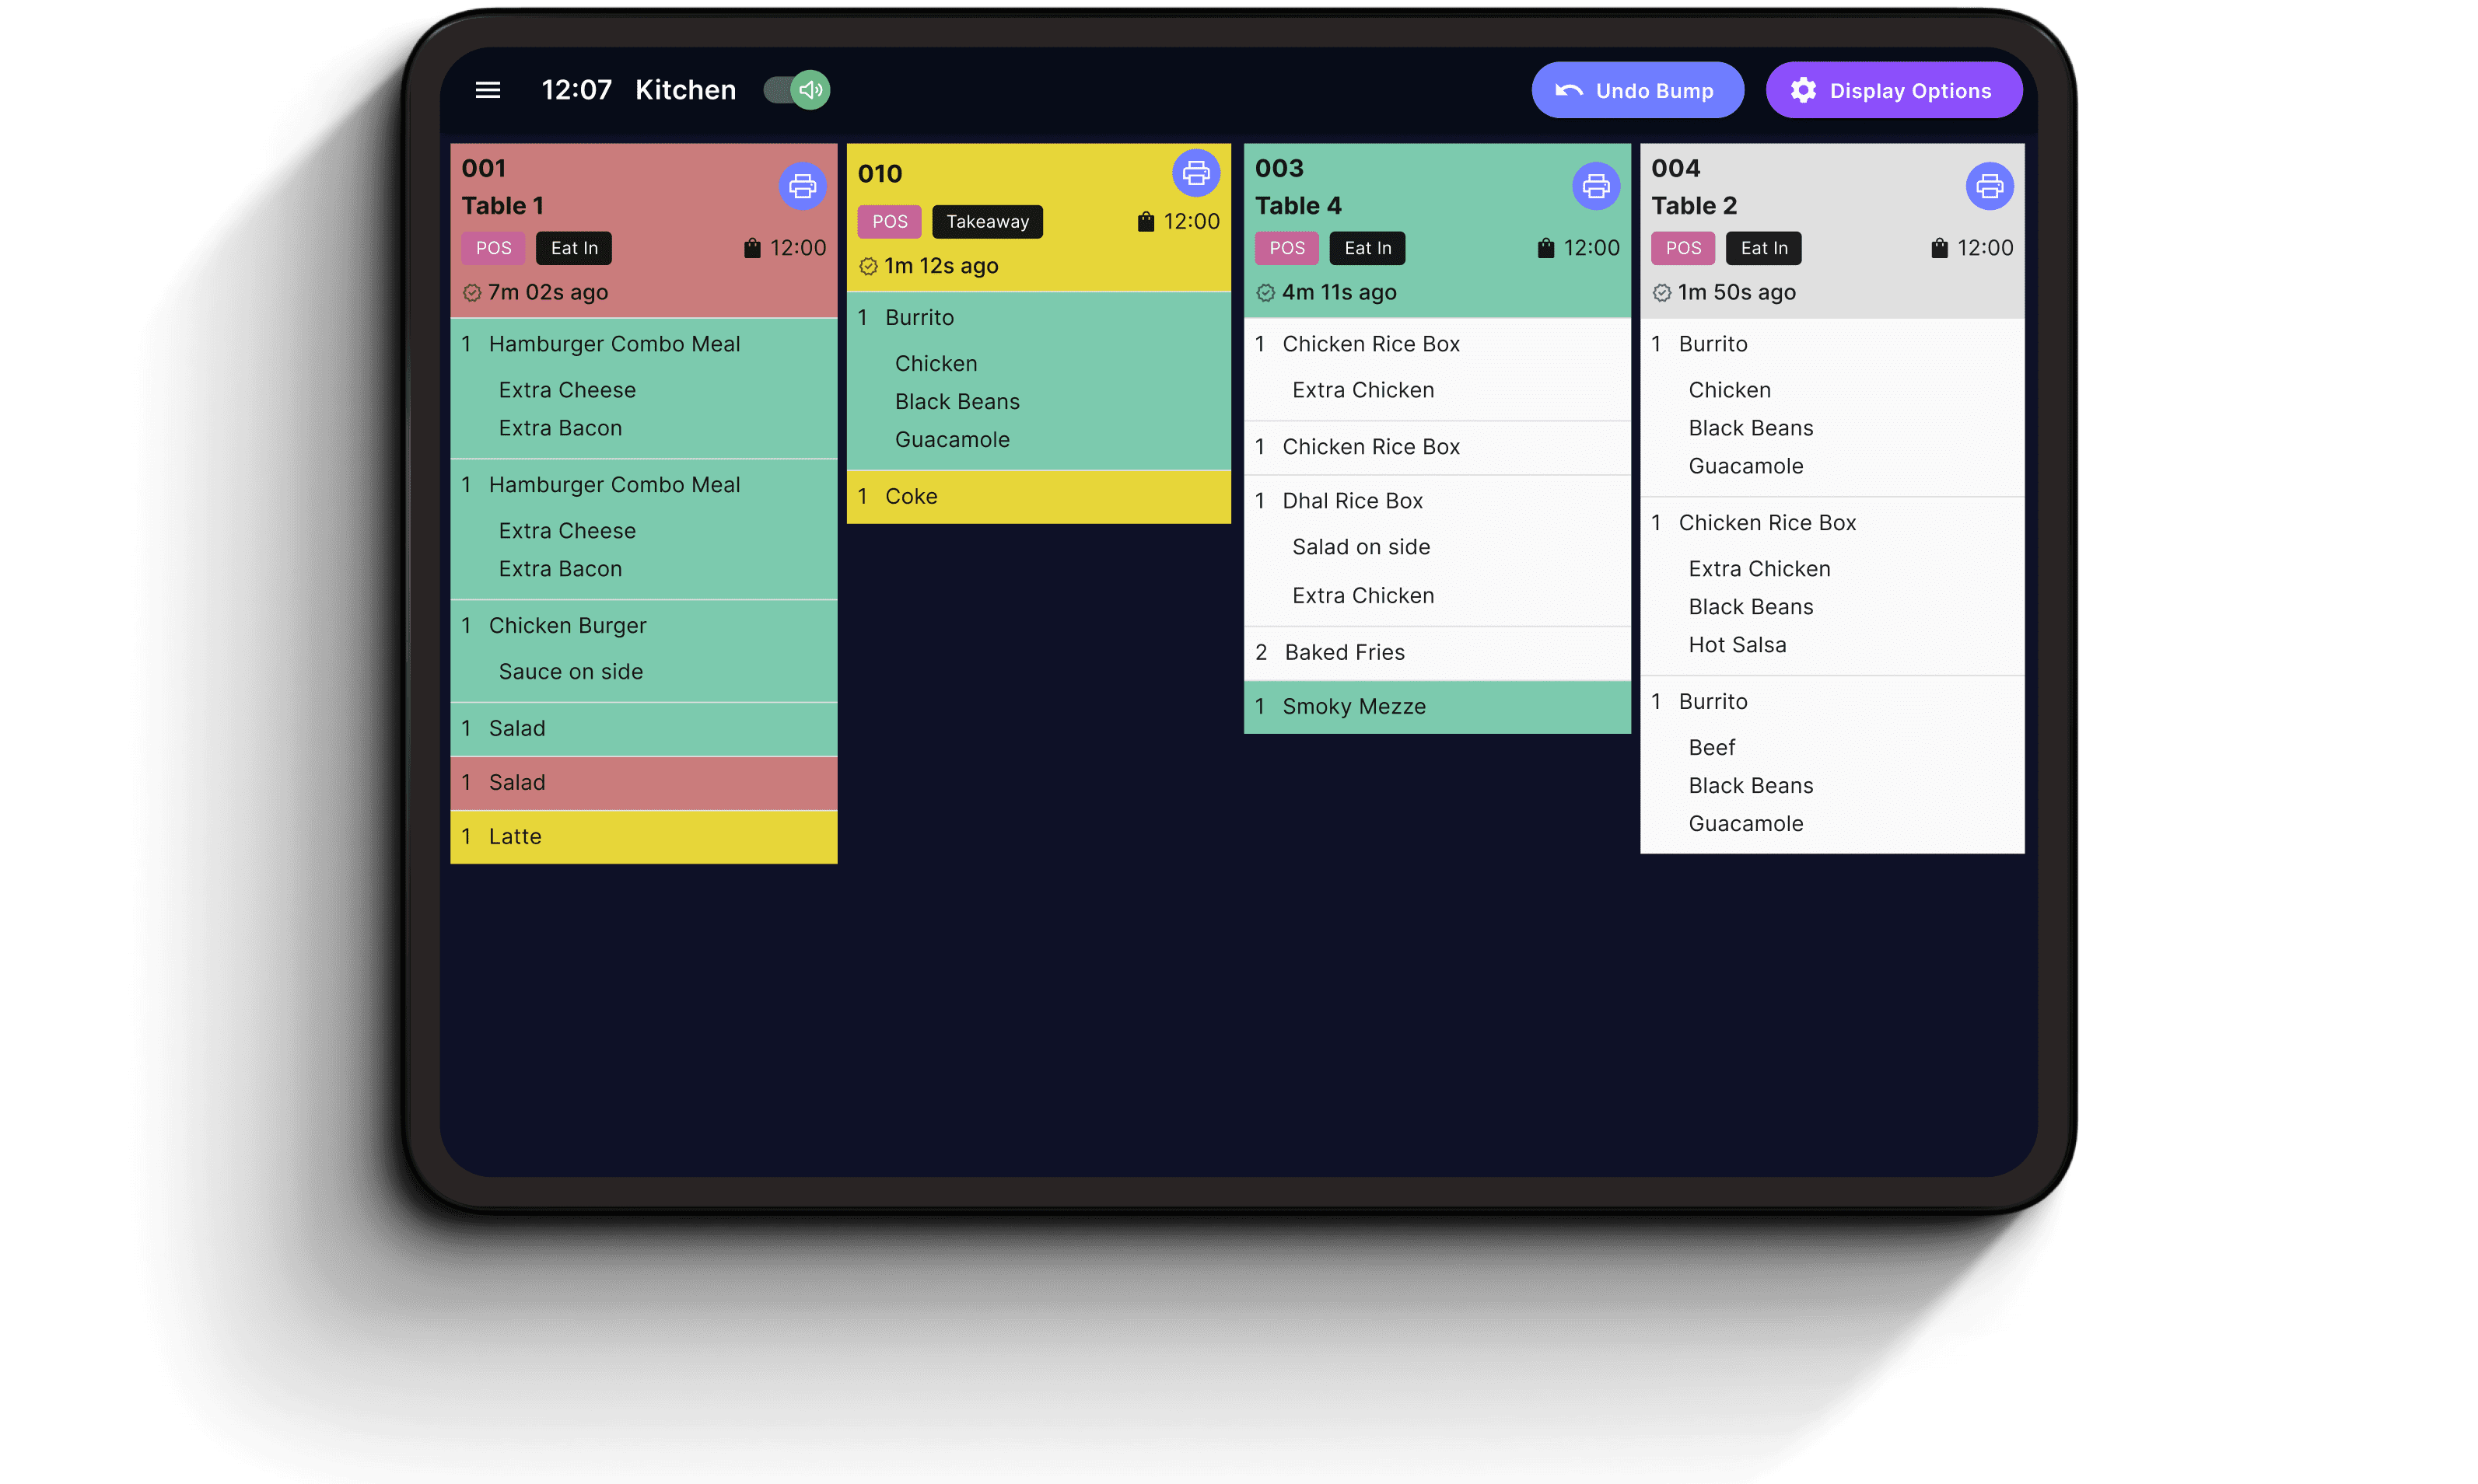Click the bag icon on order 010
This screenshot has height=1484, width=2478.
(1146, 222)
